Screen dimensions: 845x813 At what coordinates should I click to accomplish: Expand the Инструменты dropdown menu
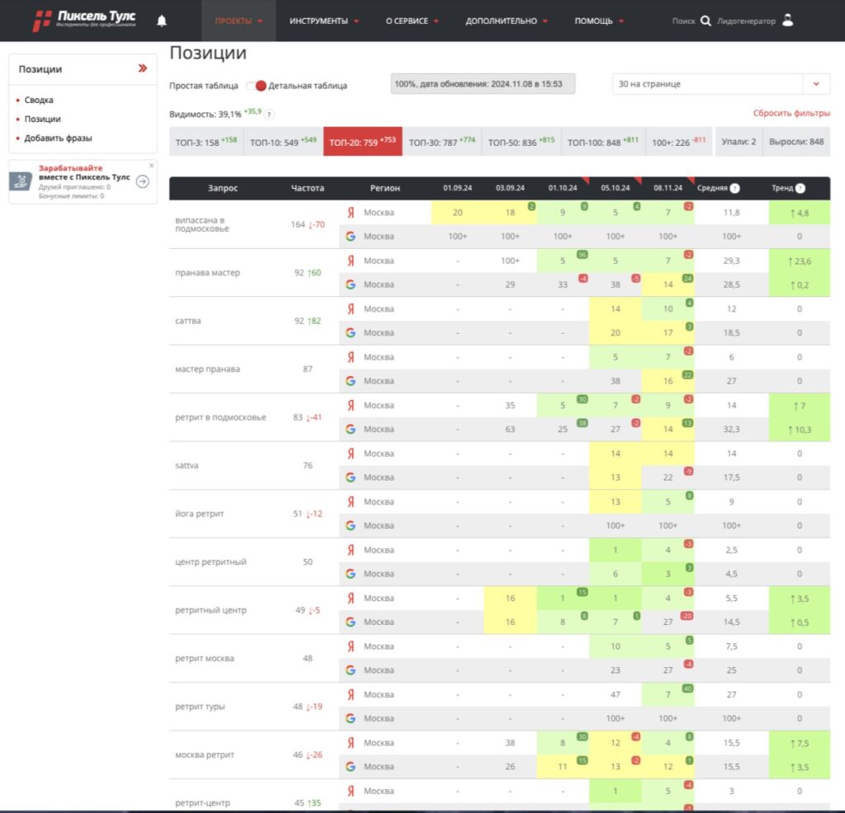tap(323, 21)
